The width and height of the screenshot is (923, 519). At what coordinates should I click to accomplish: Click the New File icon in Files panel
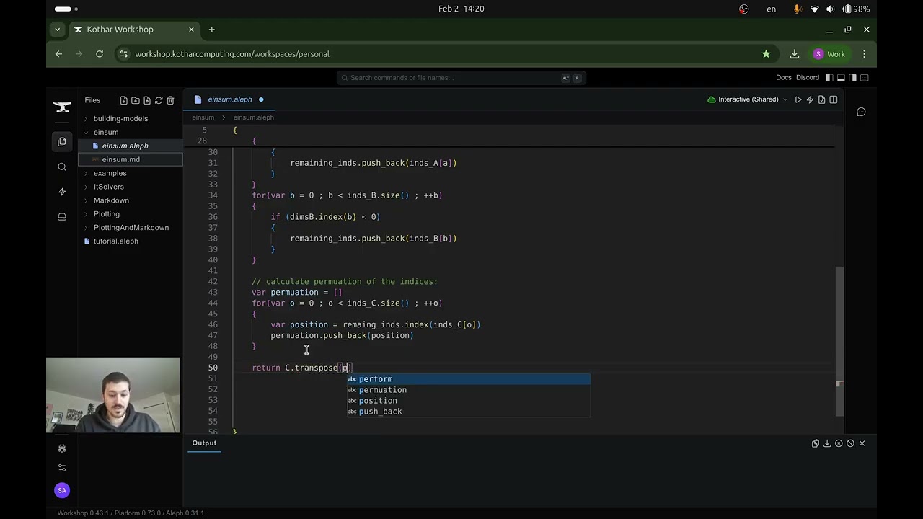[124, 100]
